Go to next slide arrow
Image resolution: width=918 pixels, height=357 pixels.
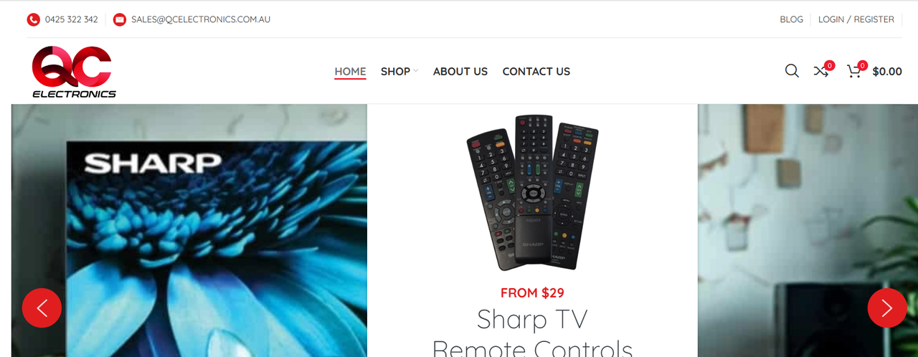(x=887, y=308)
